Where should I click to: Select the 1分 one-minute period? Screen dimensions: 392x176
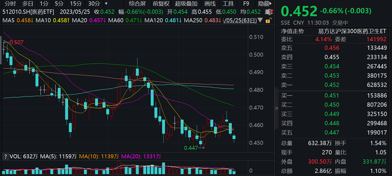click(x=44, y=3)
